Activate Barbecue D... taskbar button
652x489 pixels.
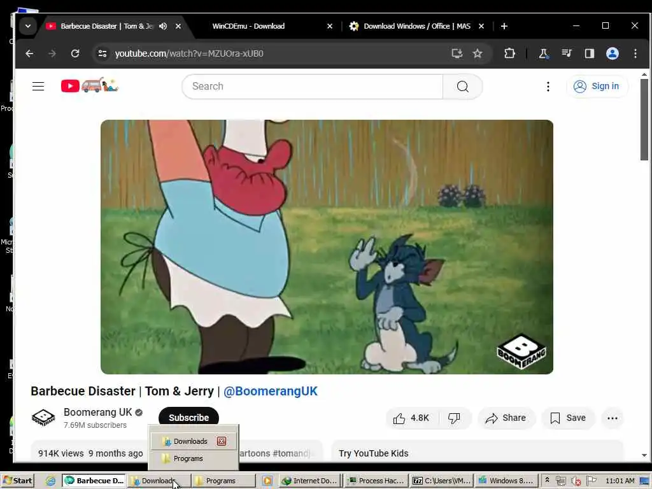[x=94, y=481]
